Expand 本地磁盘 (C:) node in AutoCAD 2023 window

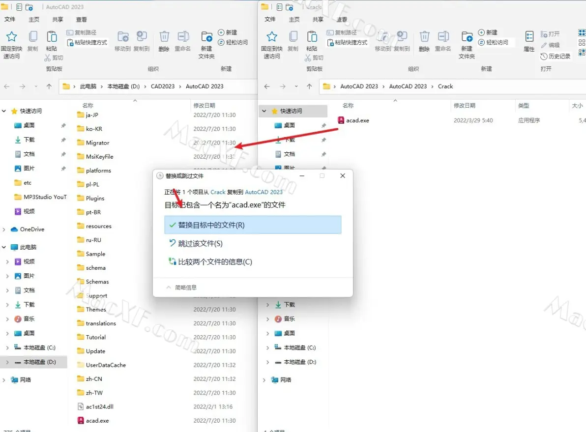(7, 347)
